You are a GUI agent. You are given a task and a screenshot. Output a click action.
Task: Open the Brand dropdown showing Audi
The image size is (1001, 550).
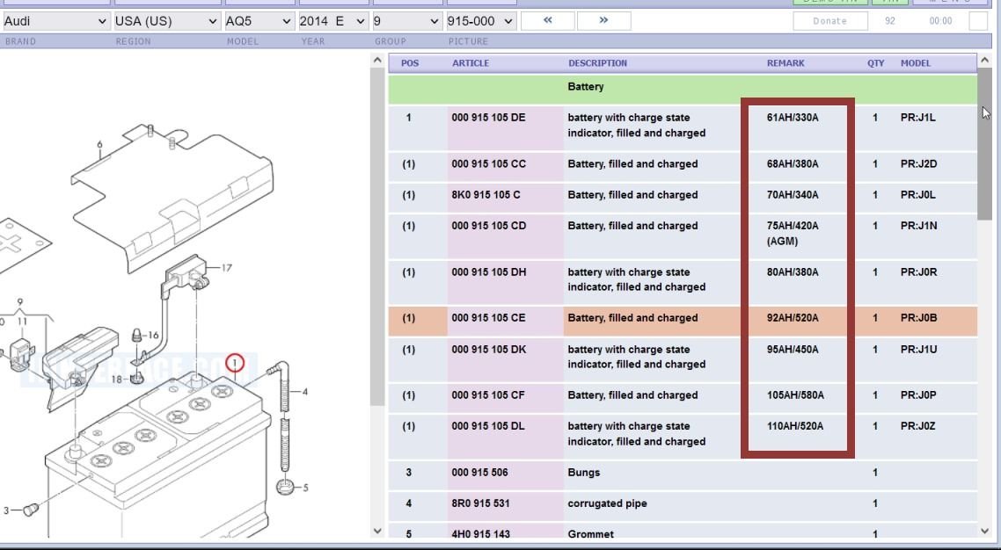(53, 20)
